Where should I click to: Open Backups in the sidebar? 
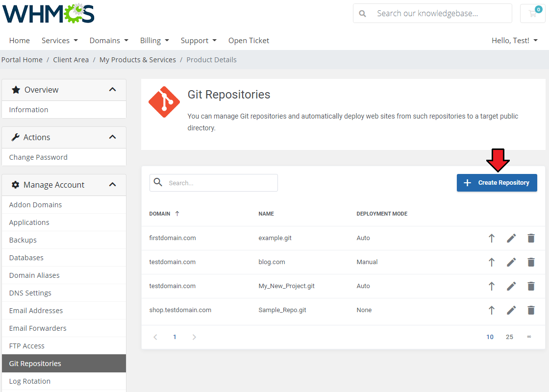(64, 240)
